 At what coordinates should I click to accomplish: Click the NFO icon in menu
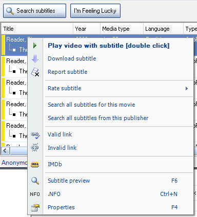click(35, 194)
